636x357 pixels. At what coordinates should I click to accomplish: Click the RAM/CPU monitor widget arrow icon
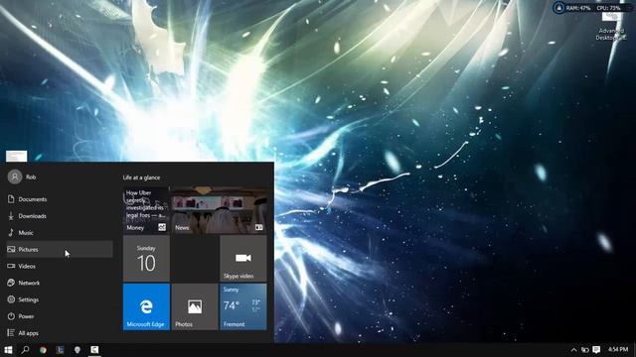(558, 8)
